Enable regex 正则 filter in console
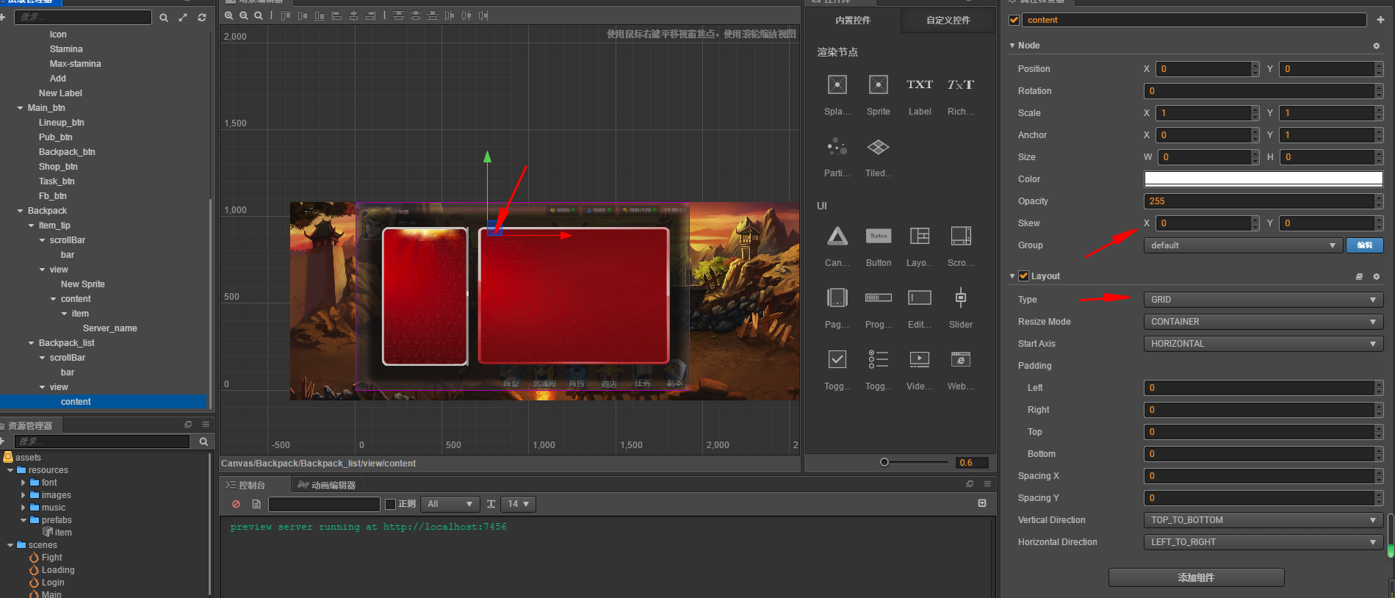The height and width of the screenshot is (598, 1395). (391, 504)
